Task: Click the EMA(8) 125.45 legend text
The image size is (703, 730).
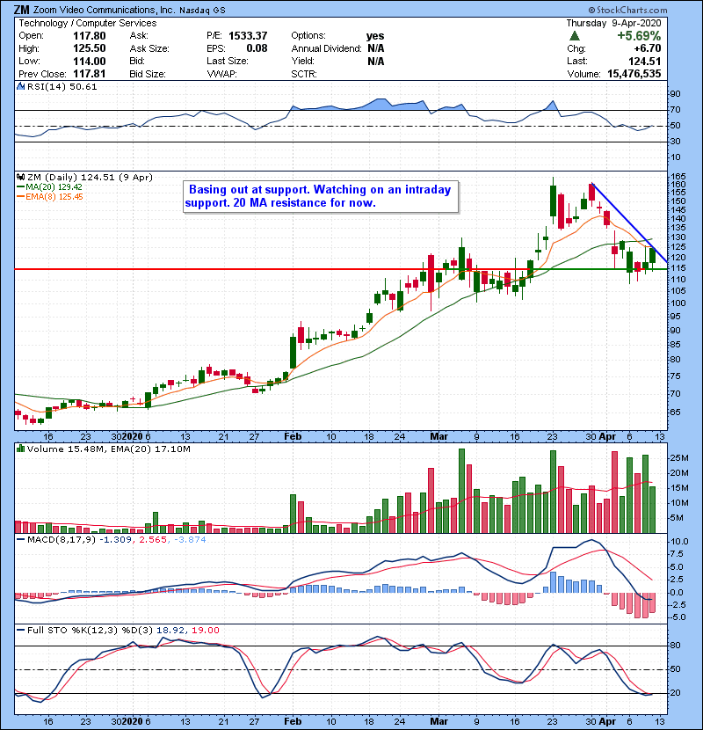Action: 54,197
